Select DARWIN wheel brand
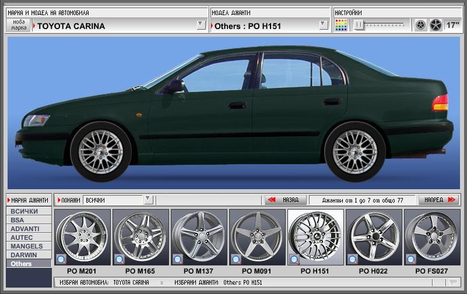This screenshot has width=467, height=294. (29, 255)
